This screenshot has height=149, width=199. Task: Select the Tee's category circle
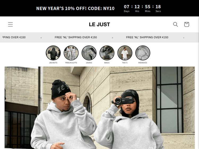pyautogui.click(x=125, y=53)
